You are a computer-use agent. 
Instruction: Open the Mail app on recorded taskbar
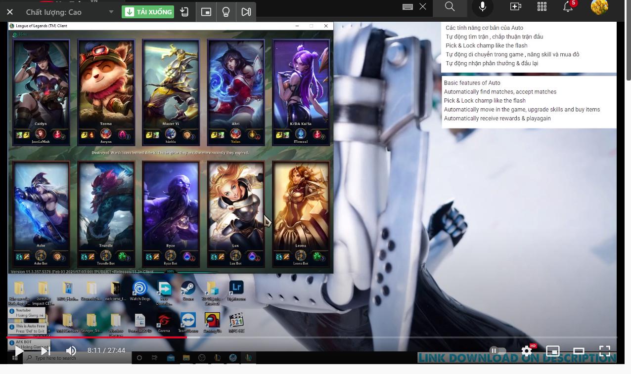[x=171, y=358]
